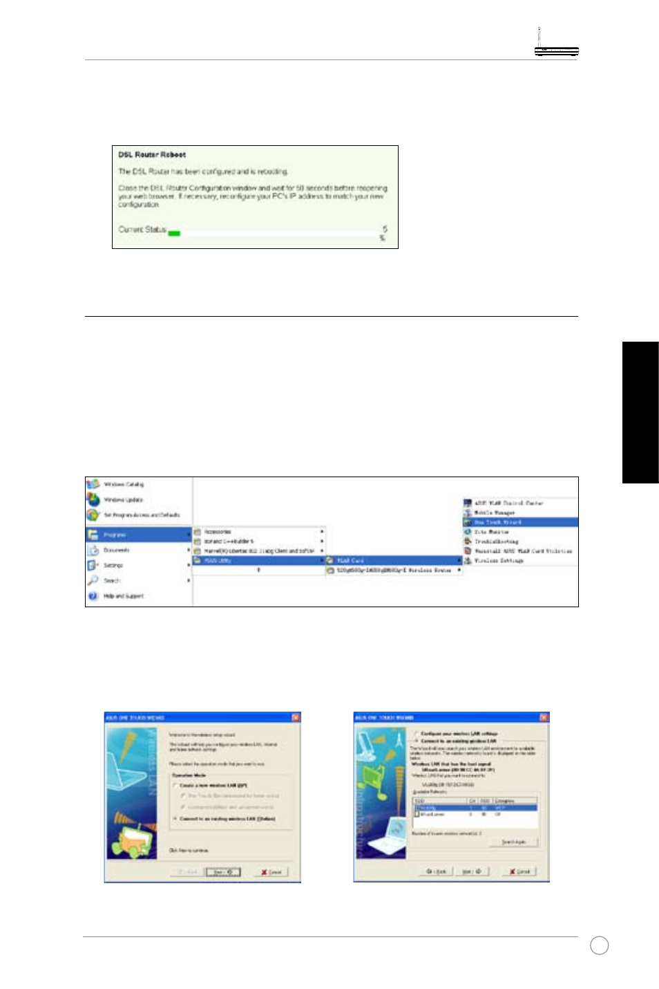
Task: Launch One Touch Wizard from menu
Action: 520,522
